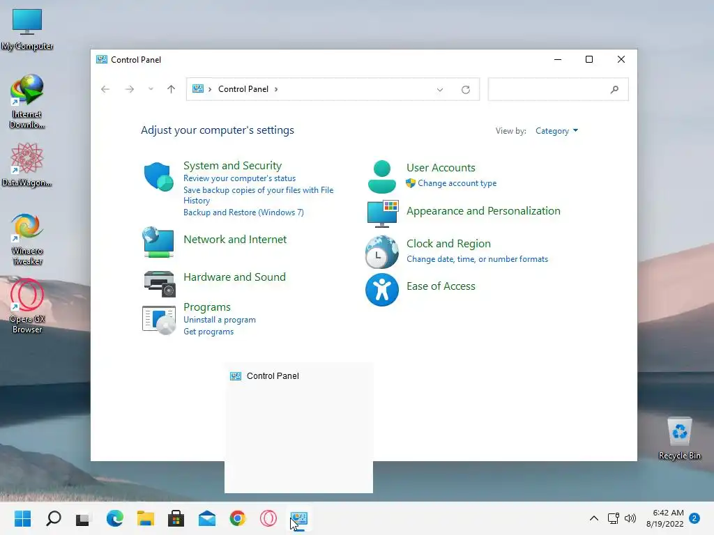
Task: Click the forward navigation arrow
Action: pos(129,89)
